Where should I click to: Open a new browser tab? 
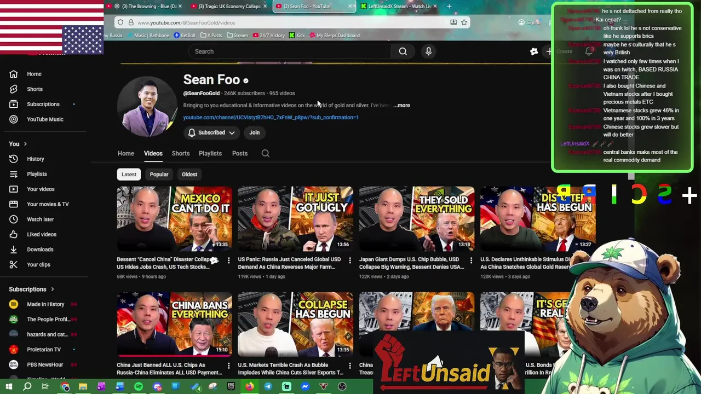point(449,6)
